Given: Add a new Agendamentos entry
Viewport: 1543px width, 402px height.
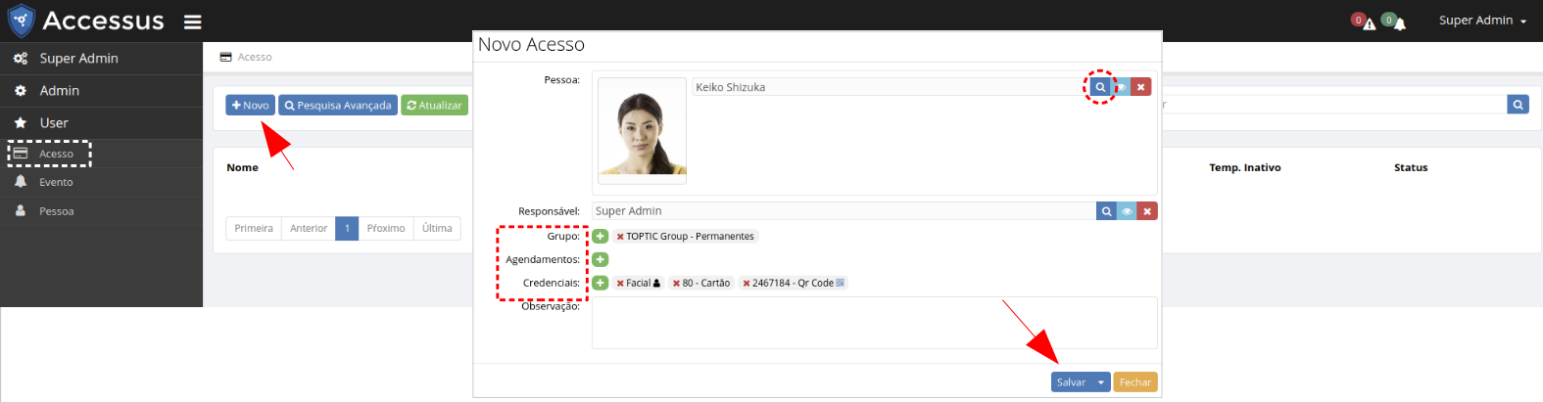Looking at the screenshot, I should click(600, 260).
